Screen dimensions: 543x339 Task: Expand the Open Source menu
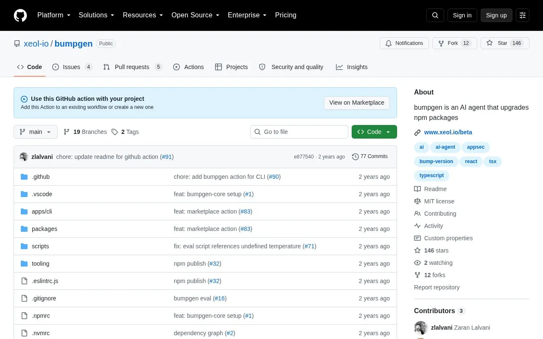[x=196, y=15]
